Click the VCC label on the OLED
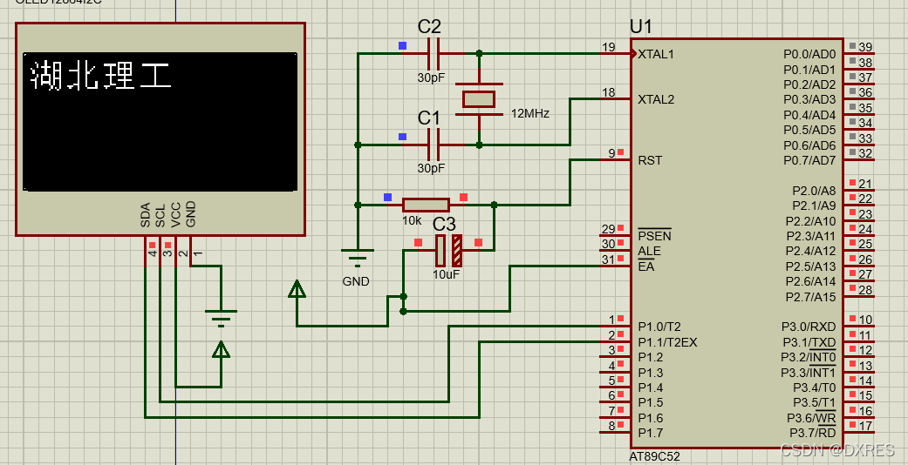Image resolution: width=908 pixels, height=465 pixels. (176, 214)
